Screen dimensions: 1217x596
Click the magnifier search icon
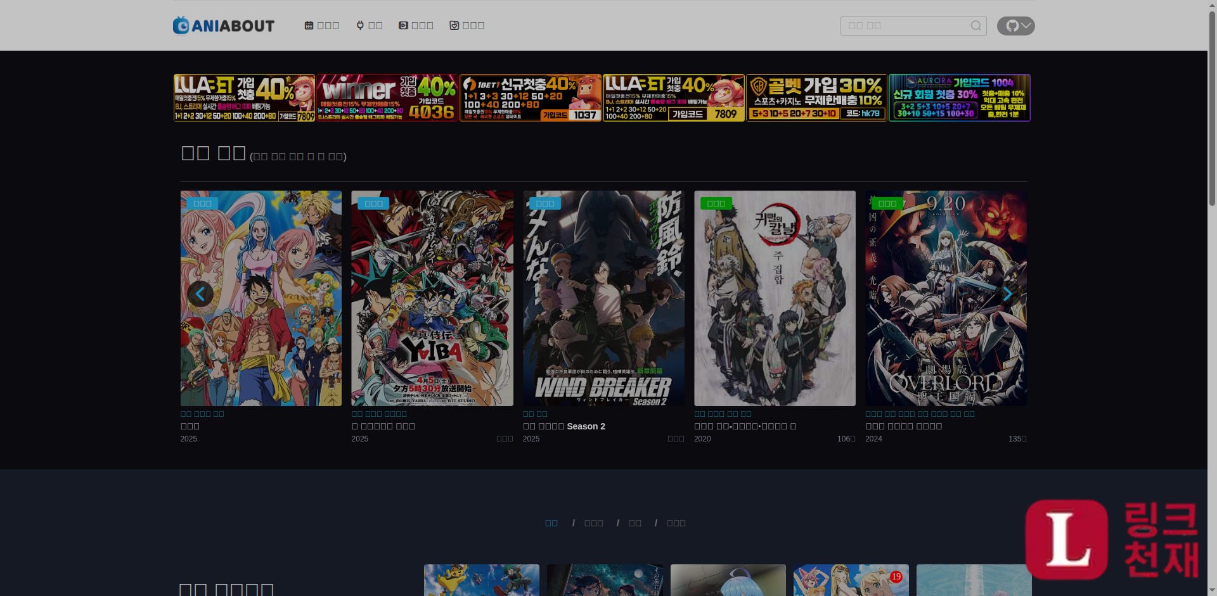point(976,26)
